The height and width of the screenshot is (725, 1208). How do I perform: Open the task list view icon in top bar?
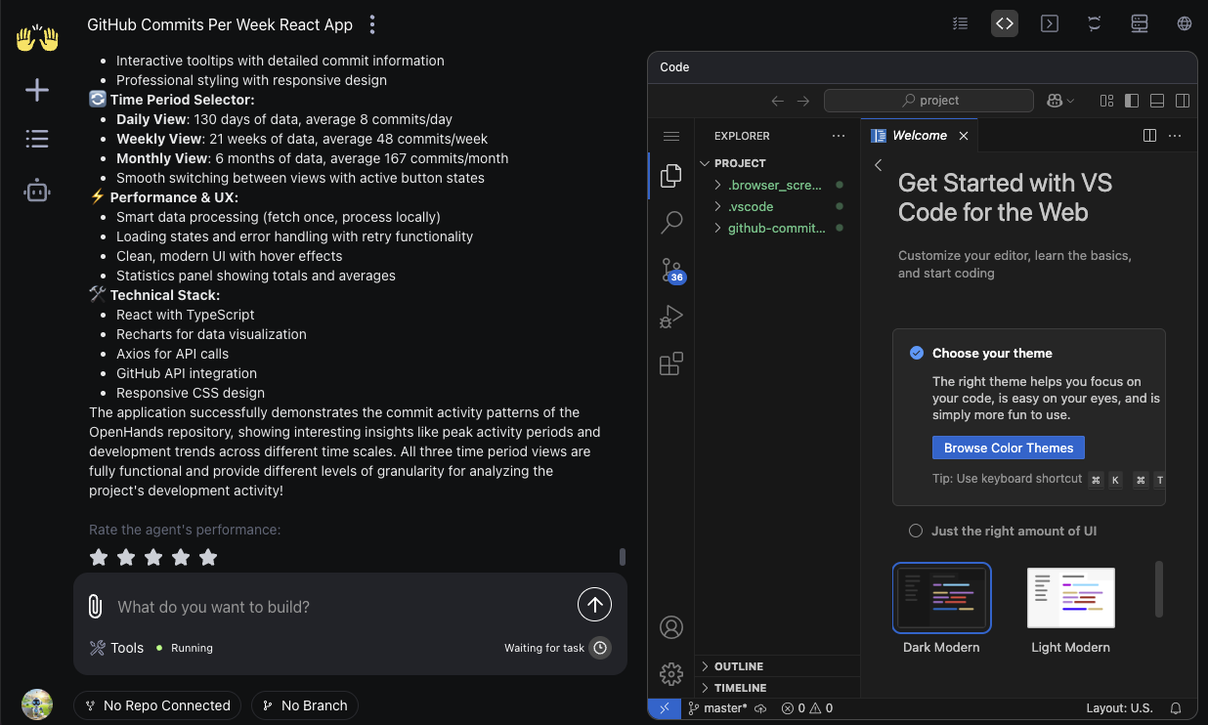[x=961, y=23]
